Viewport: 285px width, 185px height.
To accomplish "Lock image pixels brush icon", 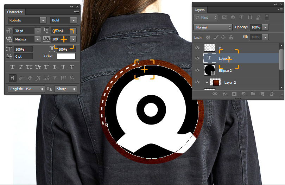I will (216, 37).
